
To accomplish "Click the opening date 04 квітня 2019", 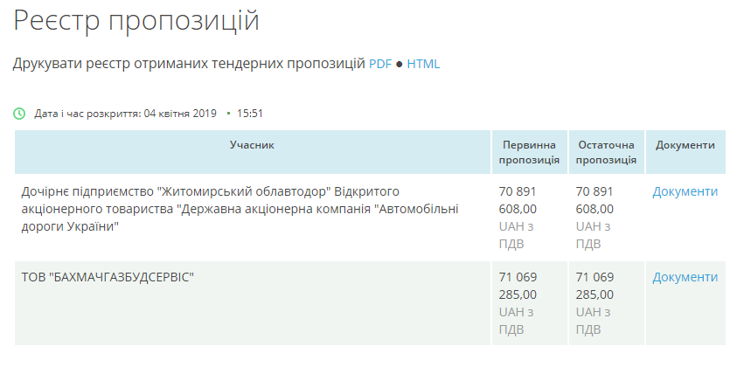I will coord(179,114).
